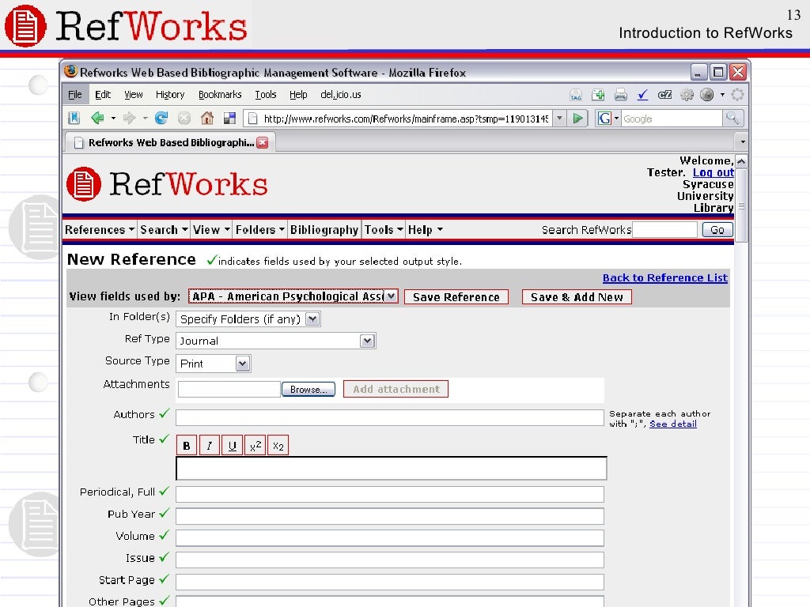Image resolution: width=810 pixels, height=607 pixels.
Task: Click the TAG icon in the toolbar
Action: click(x=576, y=95)
